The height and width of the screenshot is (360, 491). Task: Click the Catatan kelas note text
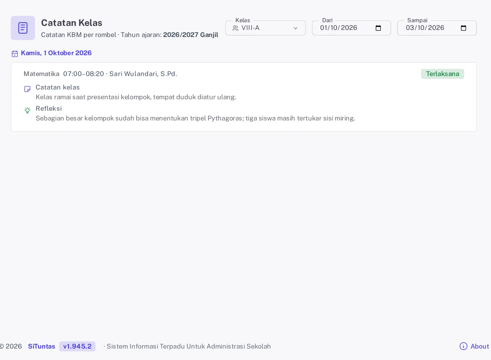[136, 97]
